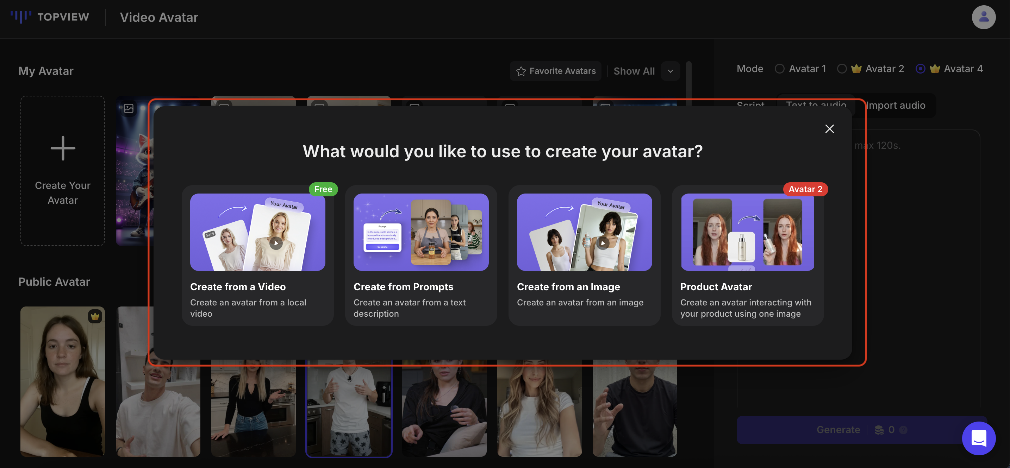Click the play icon on Create from an Image card
Screen dimensions: 1010x468
[x=603, y=243]
